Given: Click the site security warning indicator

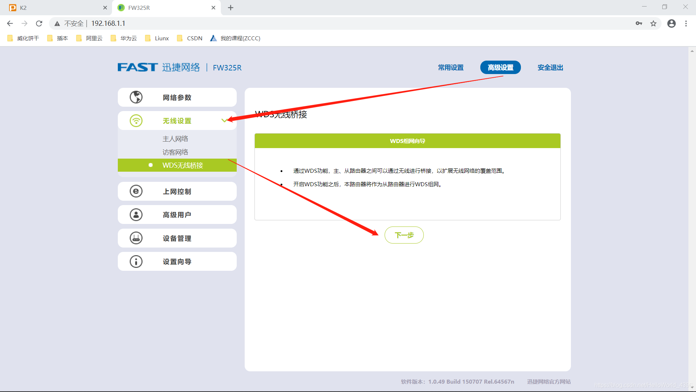Looking at the screenshot, I should coord(57,23).
